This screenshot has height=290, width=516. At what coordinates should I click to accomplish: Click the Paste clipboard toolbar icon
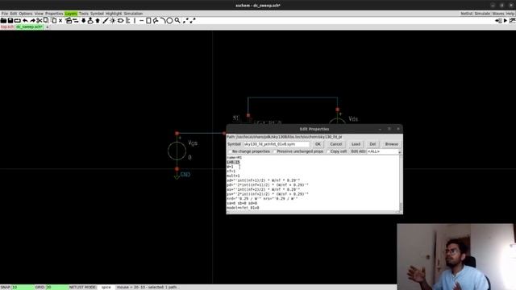click(x=54, y=20)
